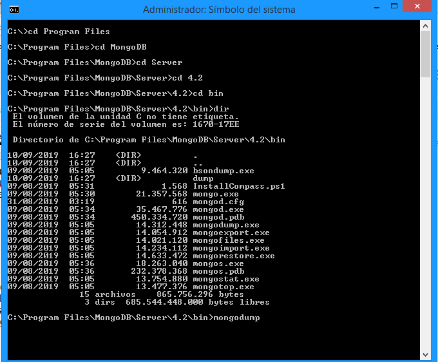Click the '3 dirs' bytes libres line
The height and width of the screenshot is (362, 438).
click(177, 302)
